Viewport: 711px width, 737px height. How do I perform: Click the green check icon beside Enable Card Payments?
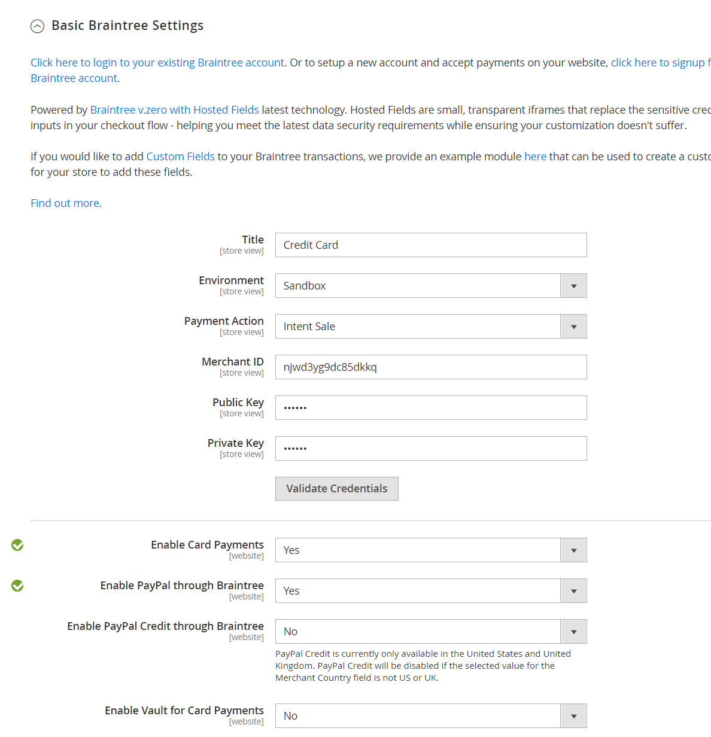[x=17, y=545]
